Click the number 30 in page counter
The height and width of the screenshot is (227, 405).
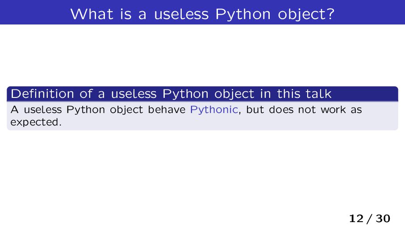(x=383, y=219)
